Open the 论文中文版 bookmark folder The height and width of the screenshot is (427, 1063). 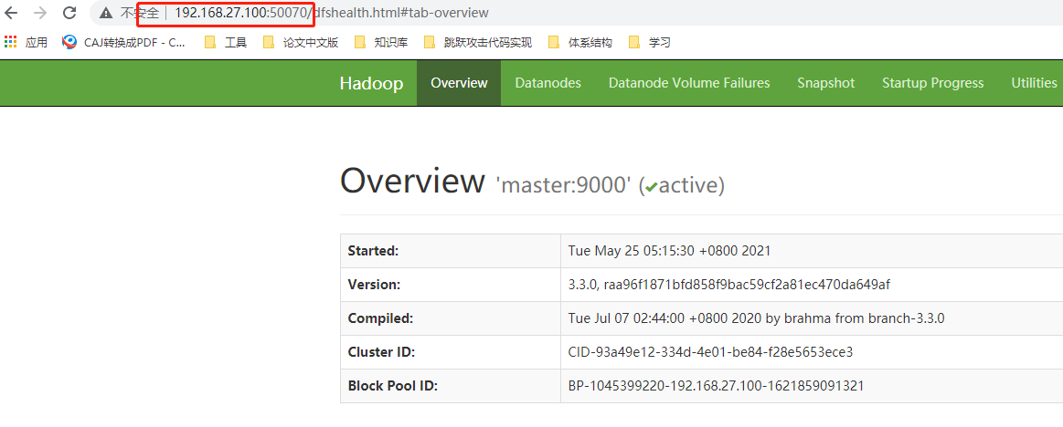301,43
